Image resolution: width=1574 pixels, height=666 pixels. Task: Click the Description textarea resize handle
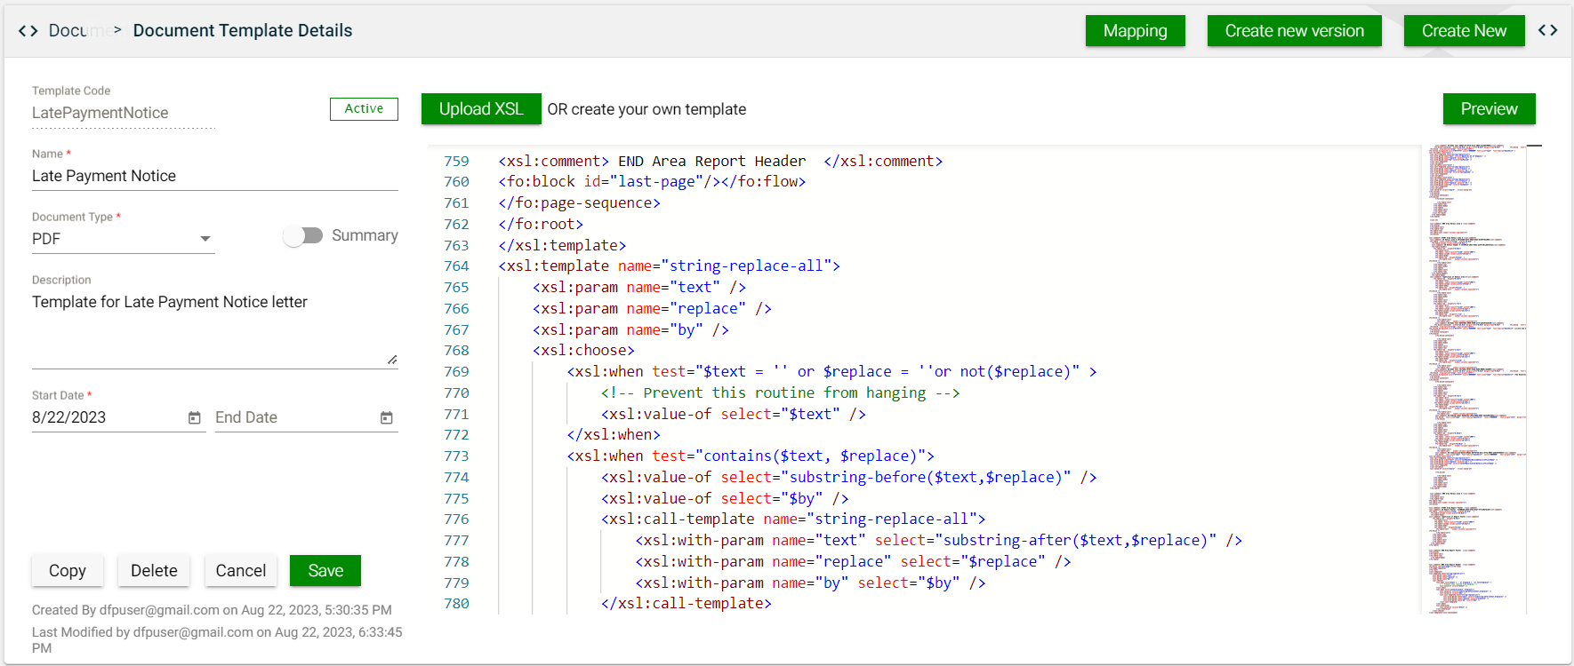click(392, 360)
